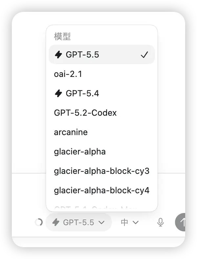Select glacier-alpha-block-cy4 model option
This screenshot has width=197, height=259.
[102, 190]
